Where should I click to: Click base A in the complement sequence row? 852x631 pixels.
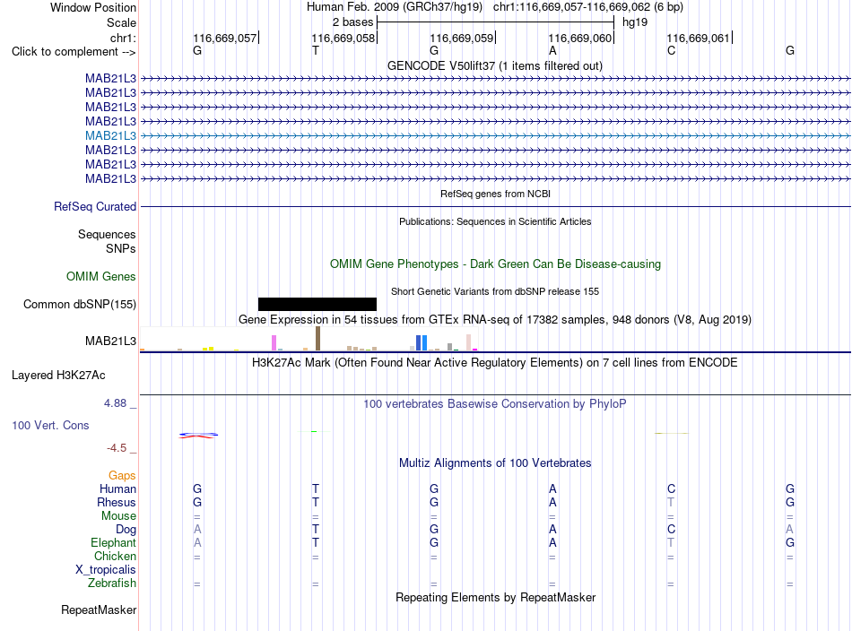pos(552,50)
